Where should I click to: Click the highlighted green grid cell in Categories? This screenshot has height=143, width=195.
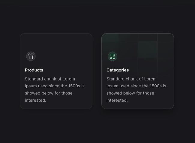[148, 49]
